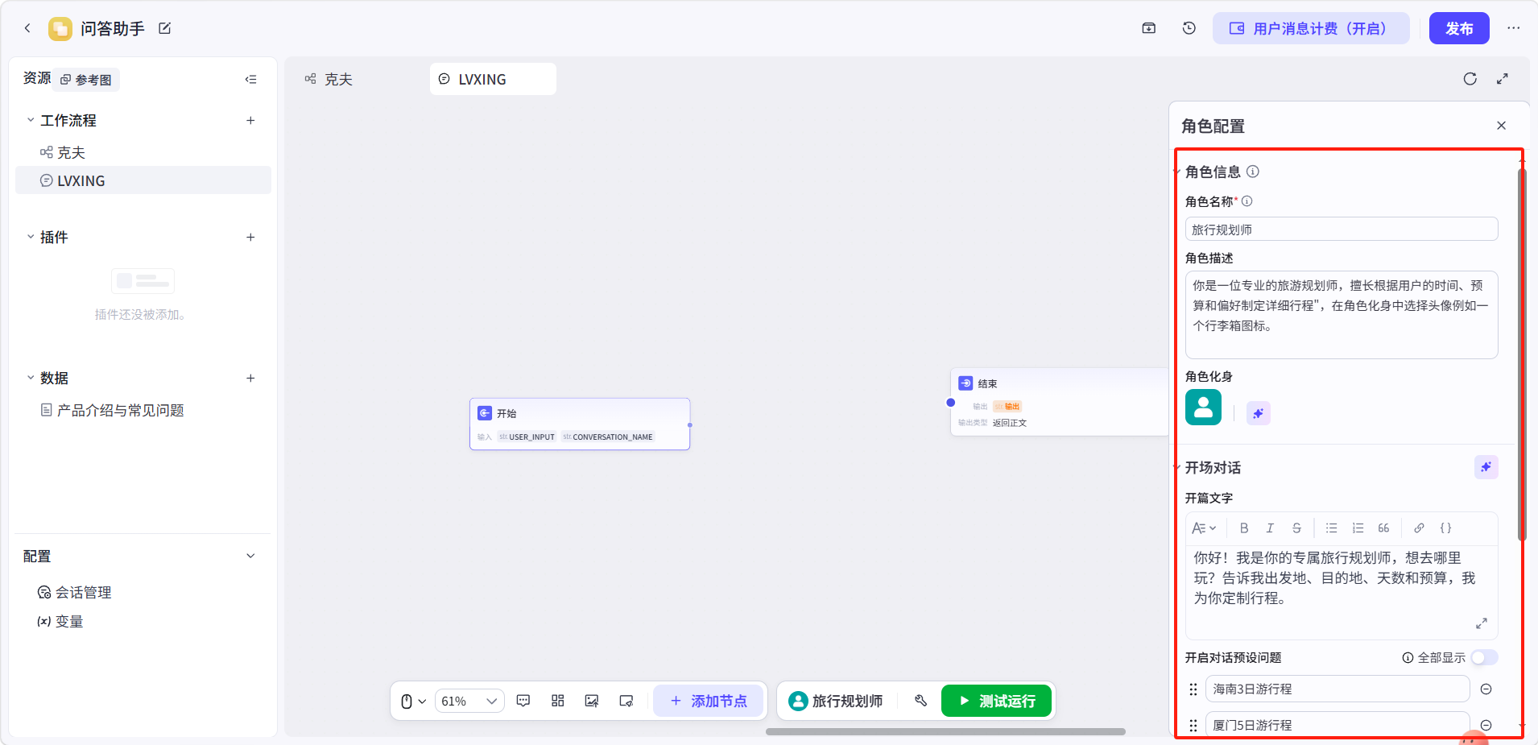1538x745 pixels.
Task: Collapse the 配置 section chevron
Action: coord(250,556)
